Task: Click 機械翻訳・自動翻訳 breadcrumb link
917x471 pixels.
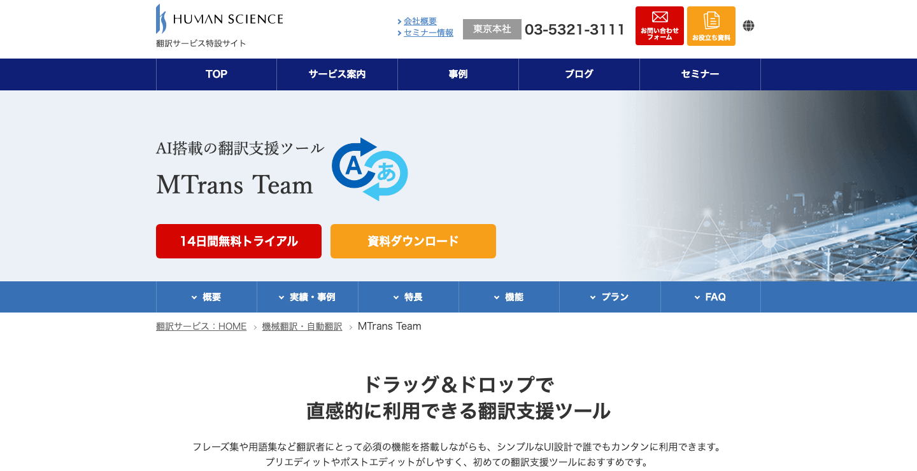Action: (x=302, y=327)
